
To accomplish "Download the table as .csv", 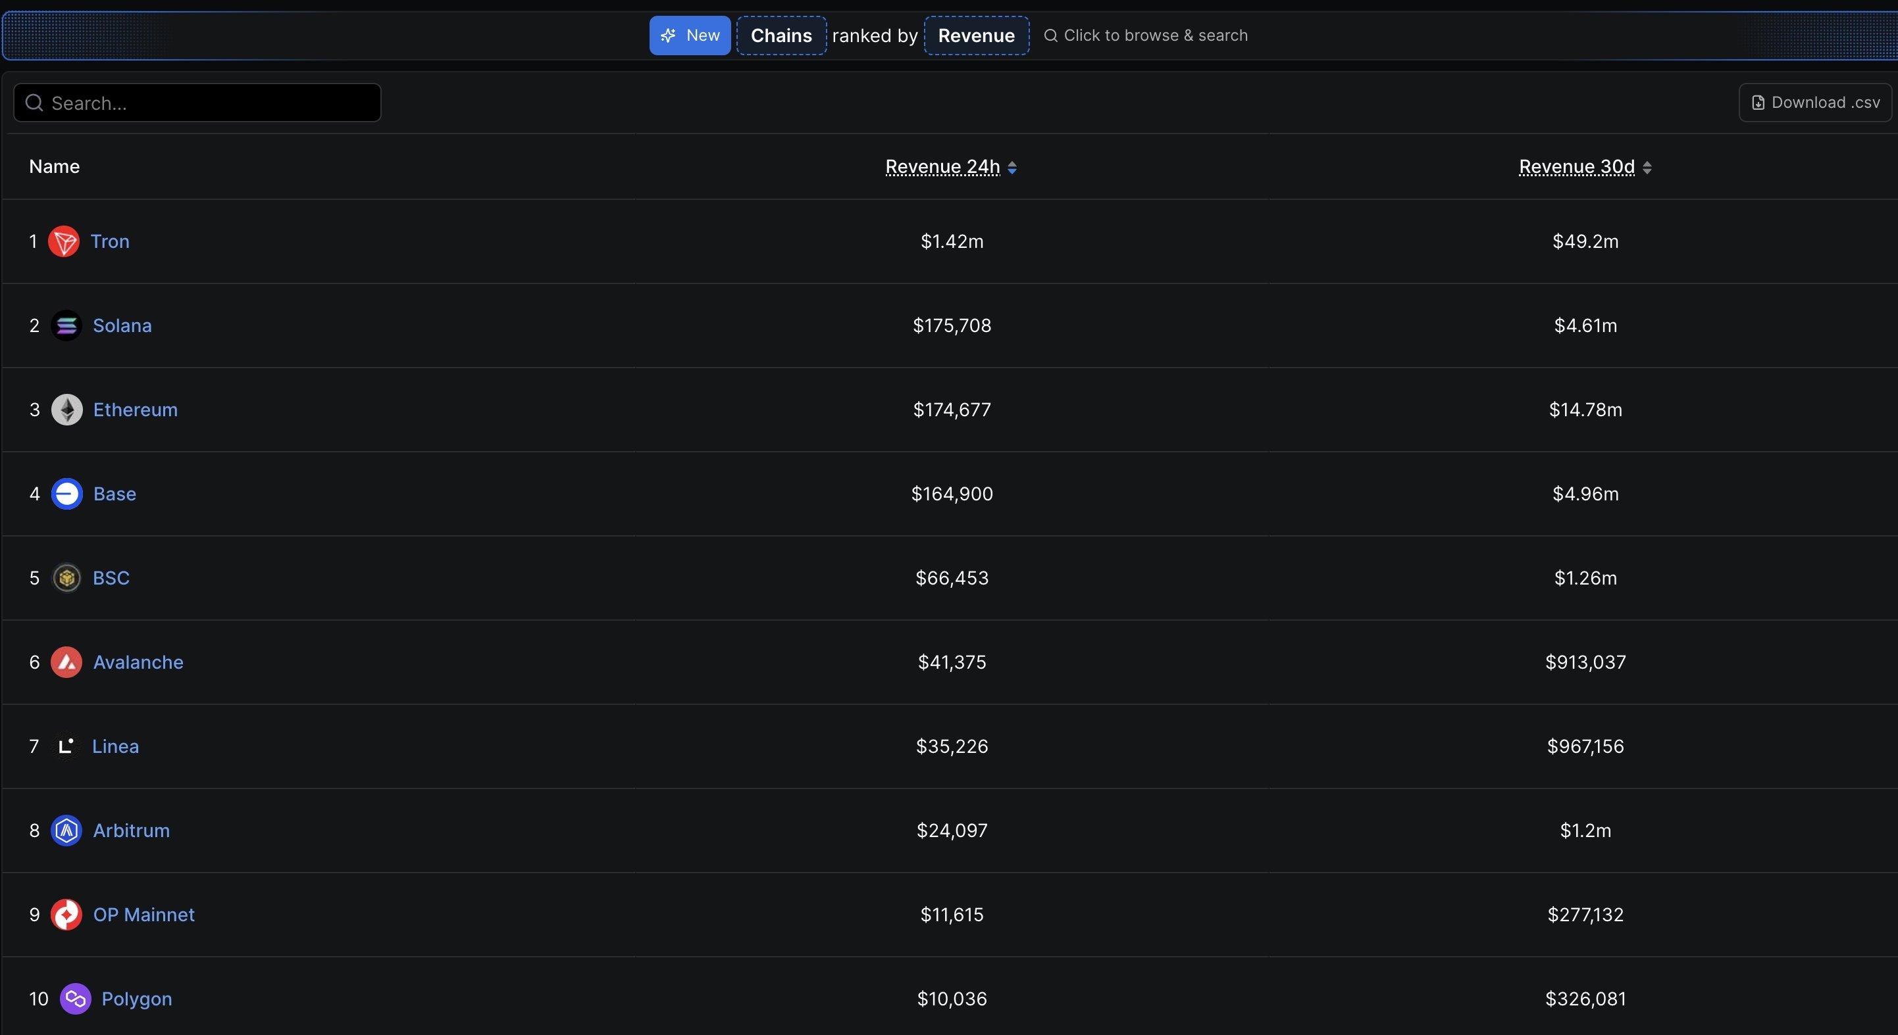I will pos(1814,103).
